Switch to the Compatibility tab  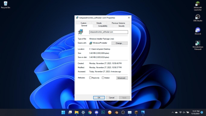103,26
